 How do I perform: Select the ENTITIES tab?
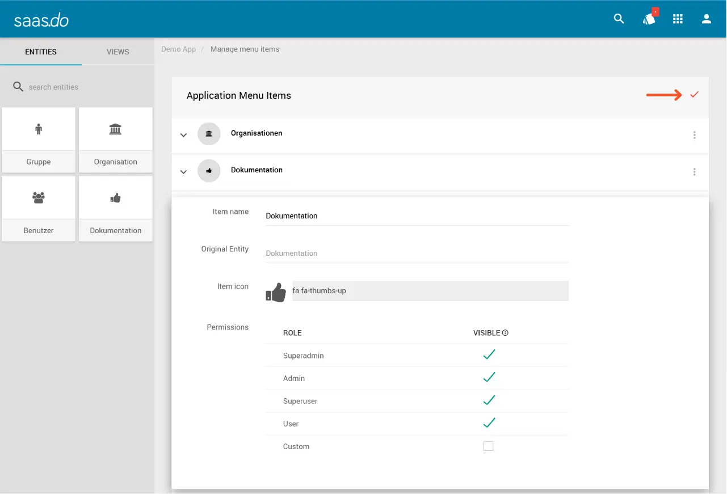(x=41, y=52)
